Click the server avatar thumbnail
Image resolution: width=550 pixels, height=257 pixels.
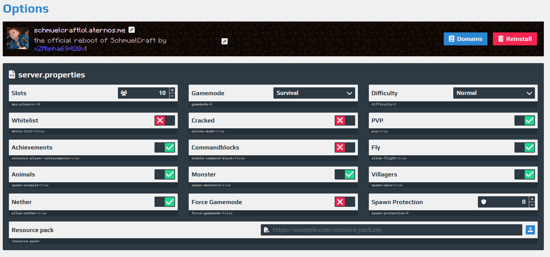18,38
